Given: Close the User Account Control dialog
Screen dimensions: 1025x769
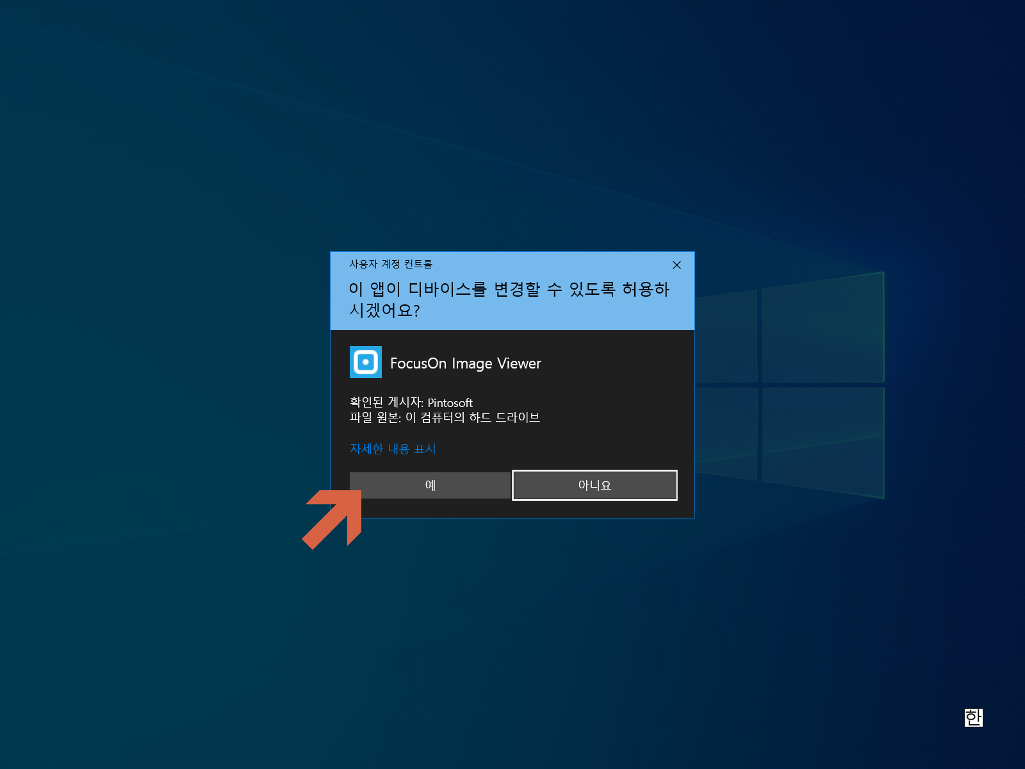Looking at the screenshot, I should (676, 265).
